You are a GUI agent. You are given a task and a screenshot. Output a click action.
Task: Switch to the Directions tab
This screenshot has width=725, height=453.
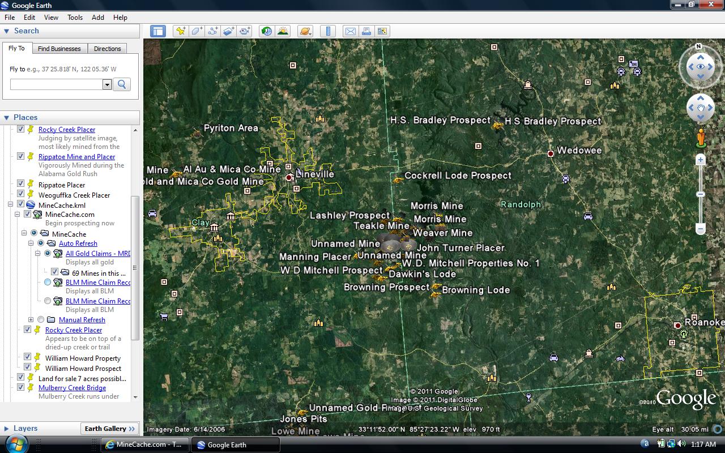click(x=107, y=48)
